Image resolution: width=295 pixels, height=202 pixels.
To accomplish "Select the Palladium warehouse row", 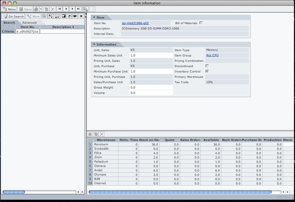I will pyautogui.click(x=190, y=162).
